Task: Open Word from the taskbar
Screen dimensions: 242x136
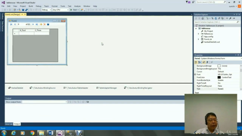Action: [x=51, y=133]
